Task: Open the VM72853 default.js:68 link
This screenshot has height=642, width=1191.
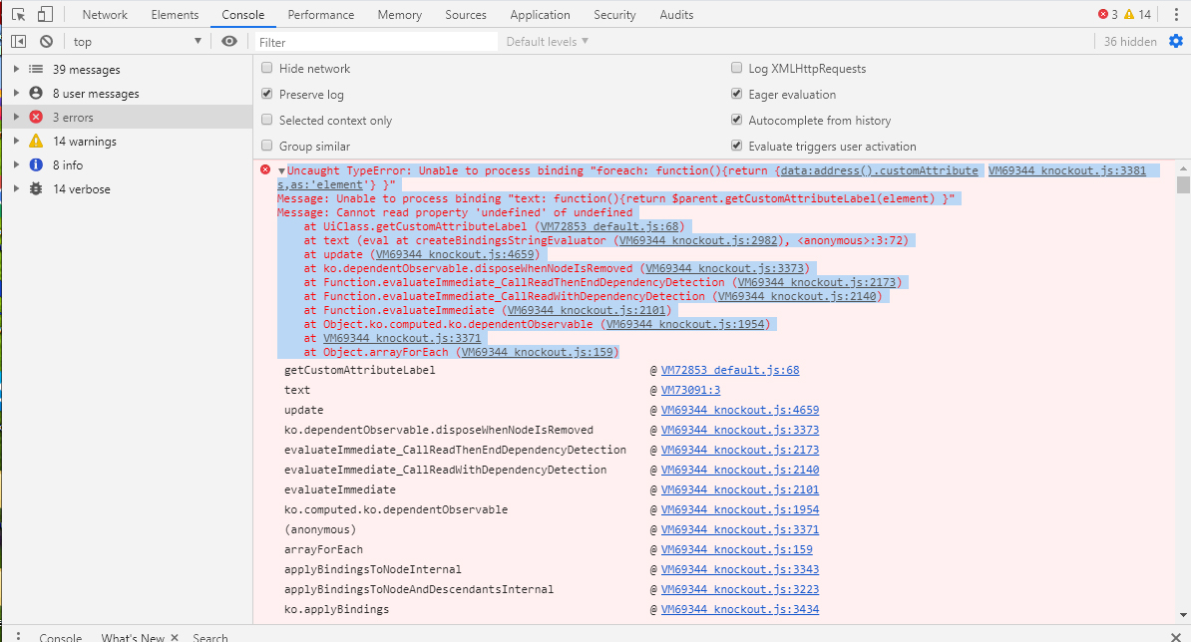Action: click(730, 370)
